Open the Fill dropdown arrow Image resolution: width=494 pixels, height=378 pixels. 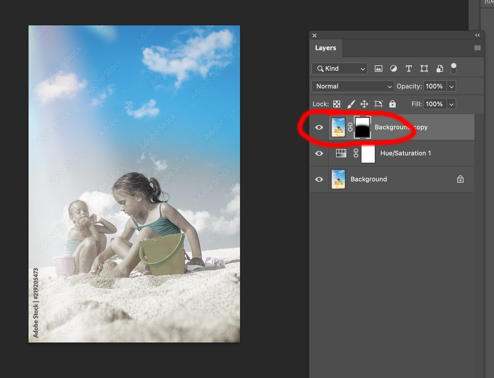452,104
